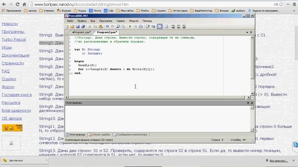This screenshot has height=167, width=298.
Task: Expand bookmarks bar overflow chevron
Action: [294, 11]
